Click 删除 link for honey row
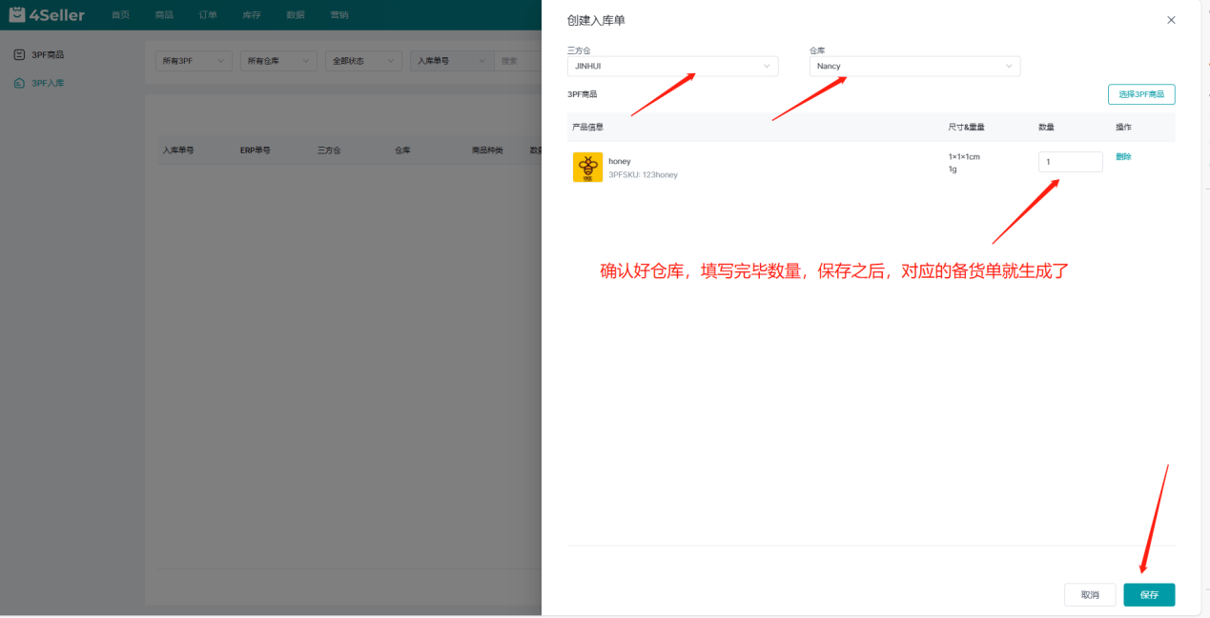The height and width of the screenshot is (618, 1210). pos(1123,157)
